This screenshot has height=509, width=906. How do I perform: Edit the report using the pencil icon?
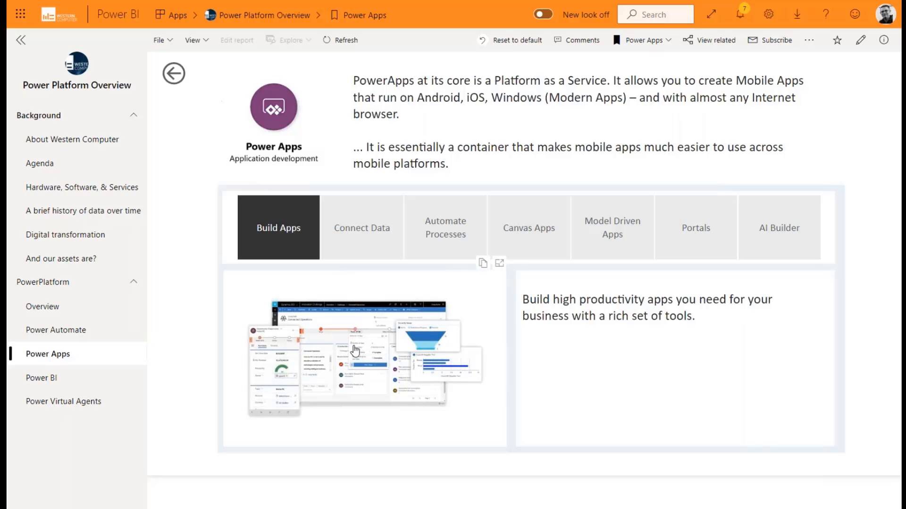click(x=861, y=40)
